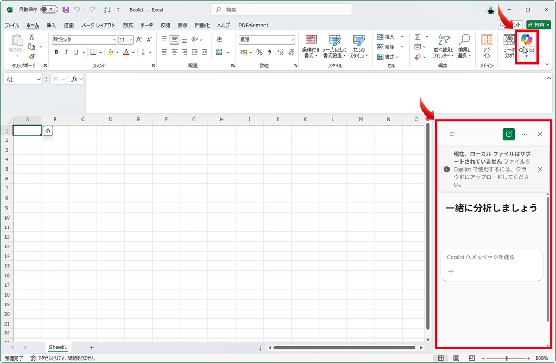Viewport: 556px width, 363px height.
Task: Toggle the AutoSave (自動保存) switch
Action: click(x=49, y=10)
